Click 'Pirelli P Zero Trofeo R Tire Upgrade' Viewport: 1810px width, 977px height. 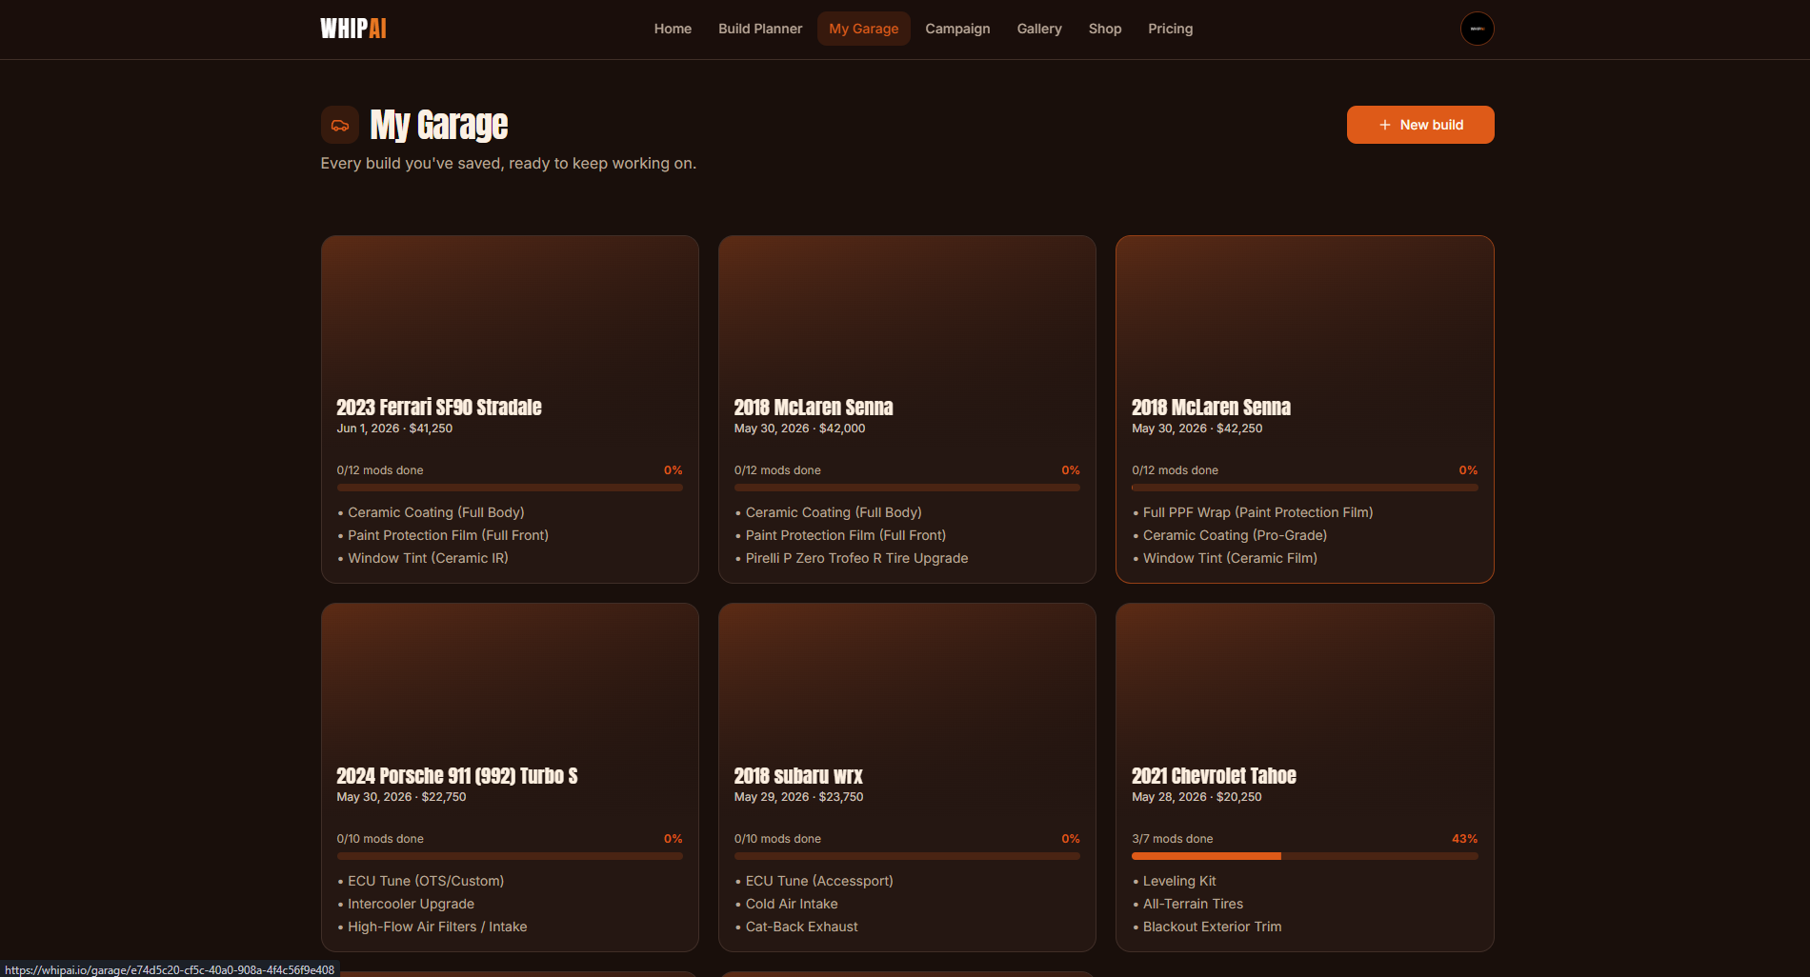click(856, 558)
